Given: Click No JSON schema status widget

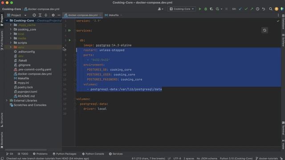Looking at the screenshot, I should click(x=207, y=158).
